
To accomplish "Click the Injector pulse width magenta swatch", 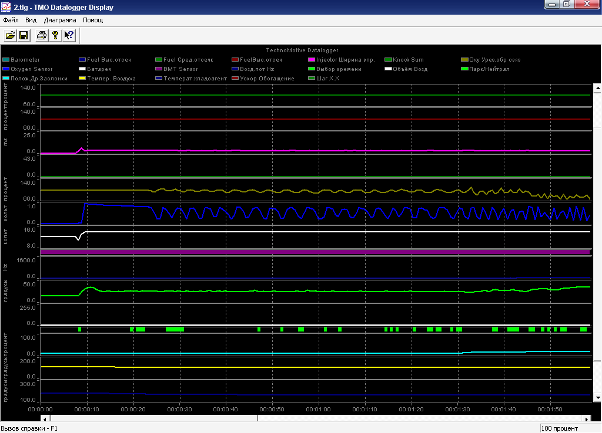I will (x=312, y=60).
